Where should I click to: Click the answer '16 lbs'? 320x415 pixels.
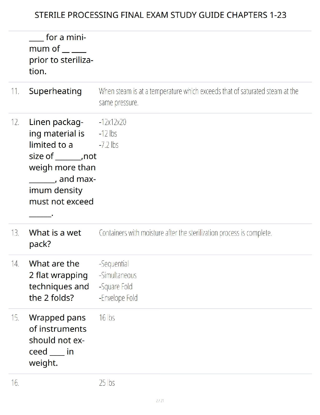point(107,318)
